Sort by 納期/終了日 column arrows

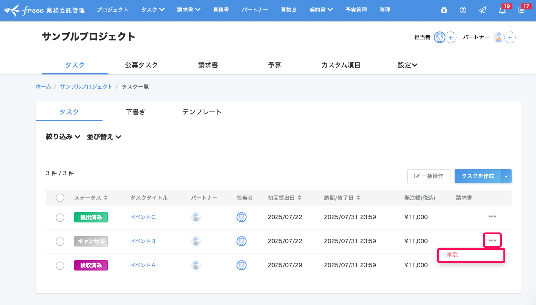(x=358, y=198)
